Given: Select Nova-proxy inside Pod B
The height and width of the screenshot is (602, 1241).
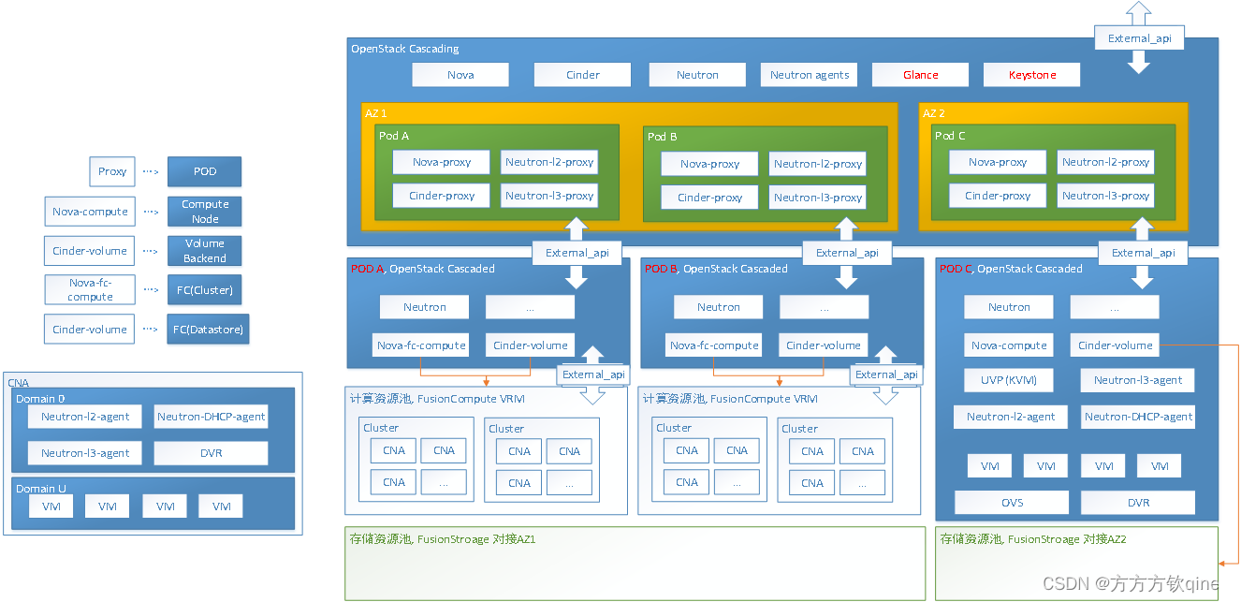Looking at the screenshot, I should [x=710, y=164].
